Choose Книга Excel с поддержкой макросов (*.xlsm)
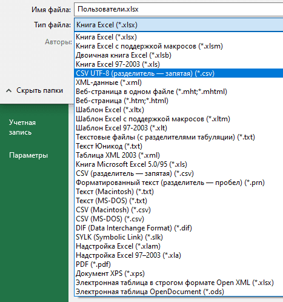Screen dimensions: 283x302 click(x=179, y=46)
